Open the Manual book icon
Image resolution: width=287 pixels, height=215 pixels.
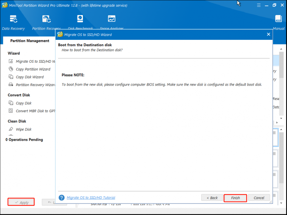278,19
